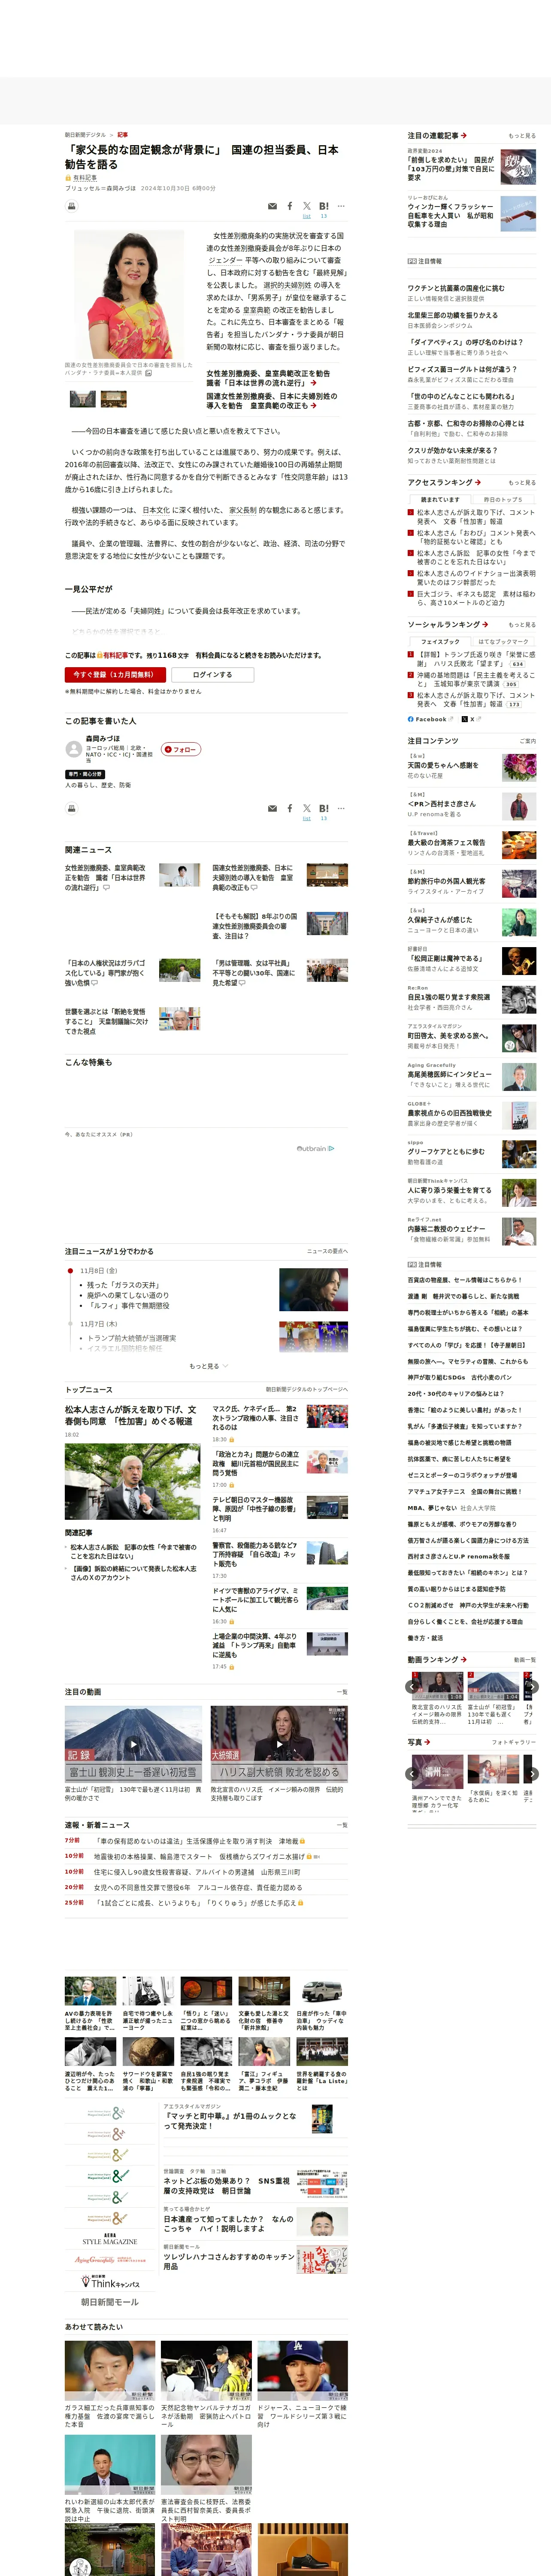Viewport: 551px width, 2576px height.
Task: Follow author with フォロー button
Action: 181,749
